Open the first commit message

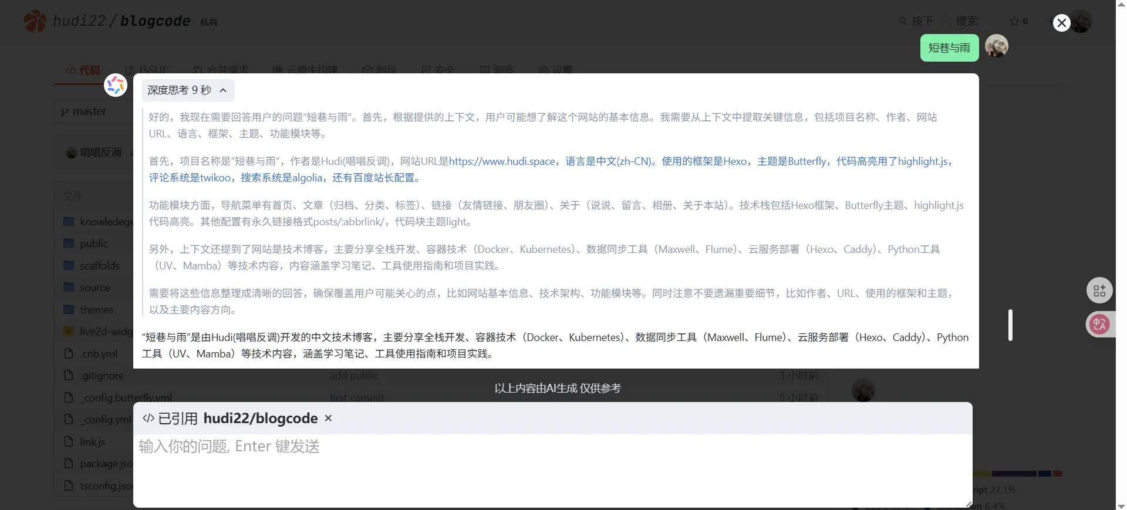click(x=357, y=398)
